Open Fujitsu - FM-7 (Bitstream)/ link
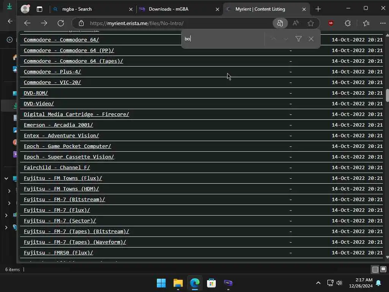Image resolution: width=389 pixels, height=292 pixels. [64, 200]
